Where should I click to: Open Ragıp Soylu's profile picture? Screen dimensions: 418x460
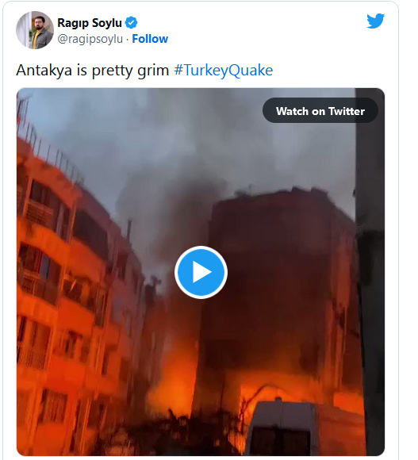point(35,30)
